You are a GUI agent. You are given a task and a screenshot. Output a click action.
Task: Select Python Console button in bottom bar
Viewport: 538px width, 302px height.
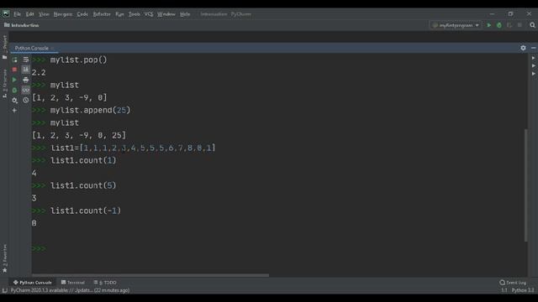(32, 283)
